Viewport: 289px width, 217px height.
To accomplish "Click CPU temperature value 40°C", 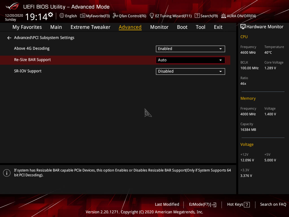I will point(268,53).
